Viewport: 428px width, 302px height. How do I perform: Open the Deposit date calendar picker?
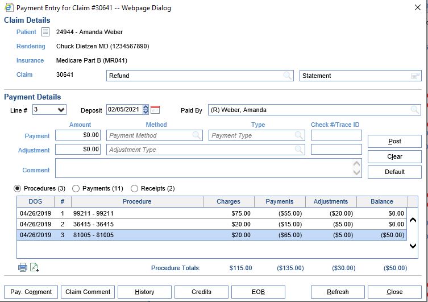[155, 110]
